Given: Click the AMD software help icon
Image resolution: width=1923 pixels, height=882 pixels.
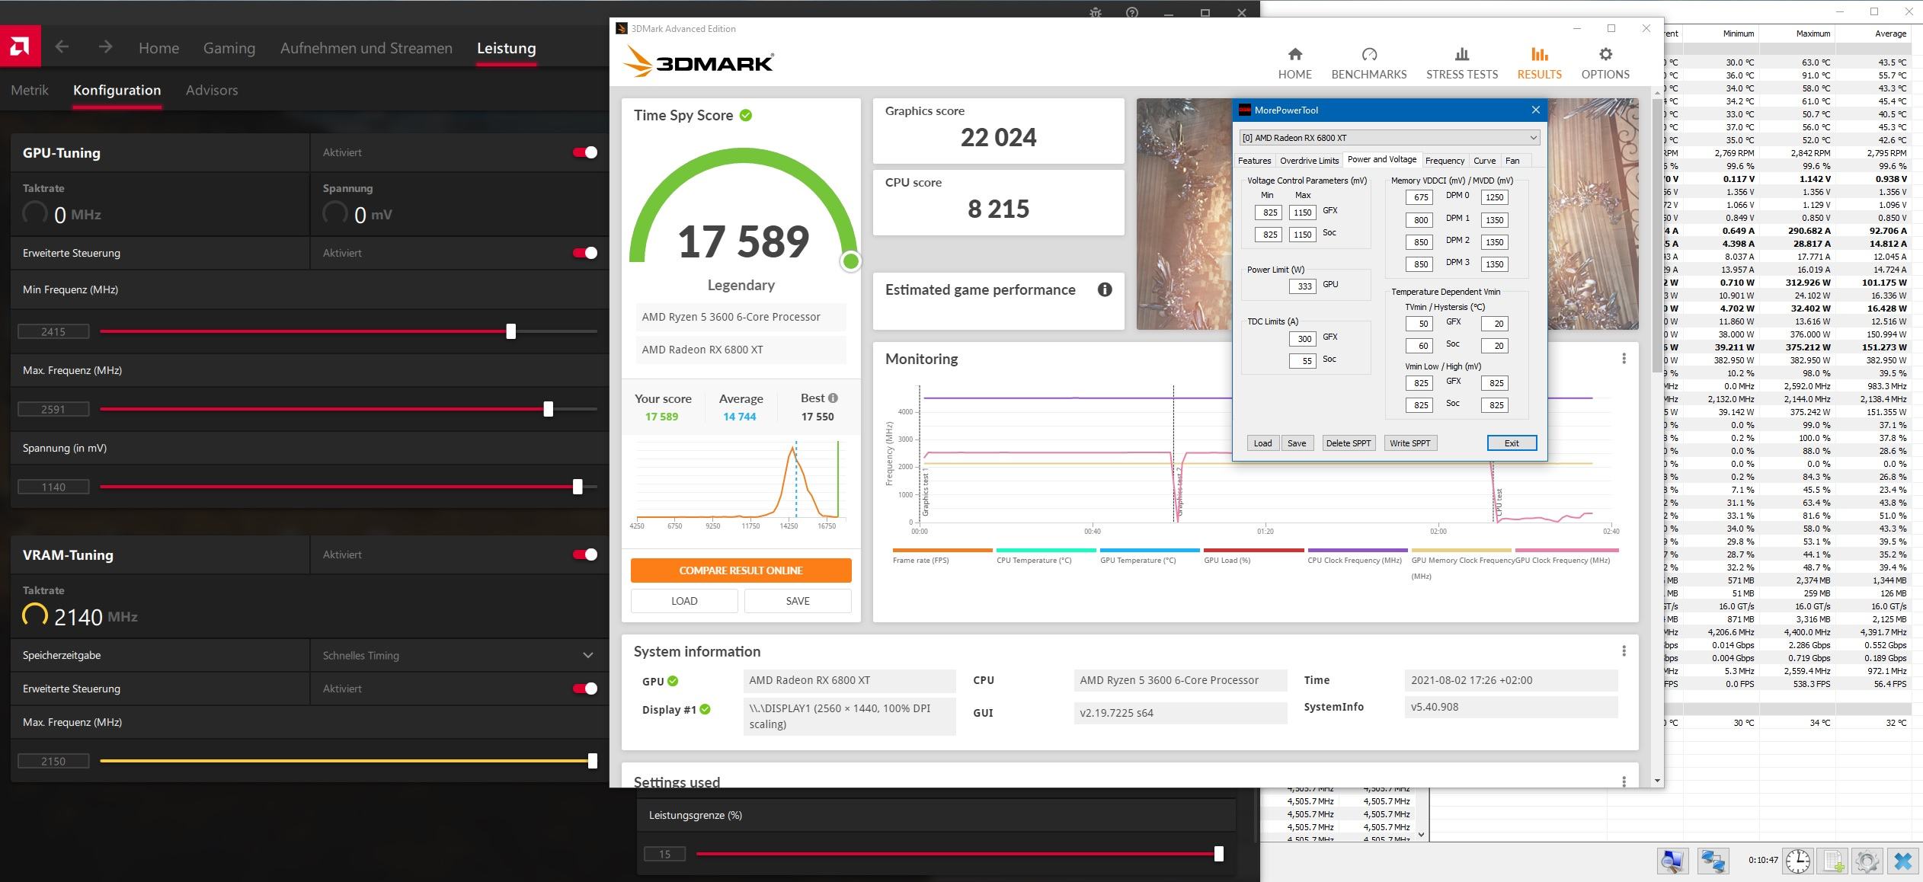Looking at the screenshot, I should click(1132, 12).
